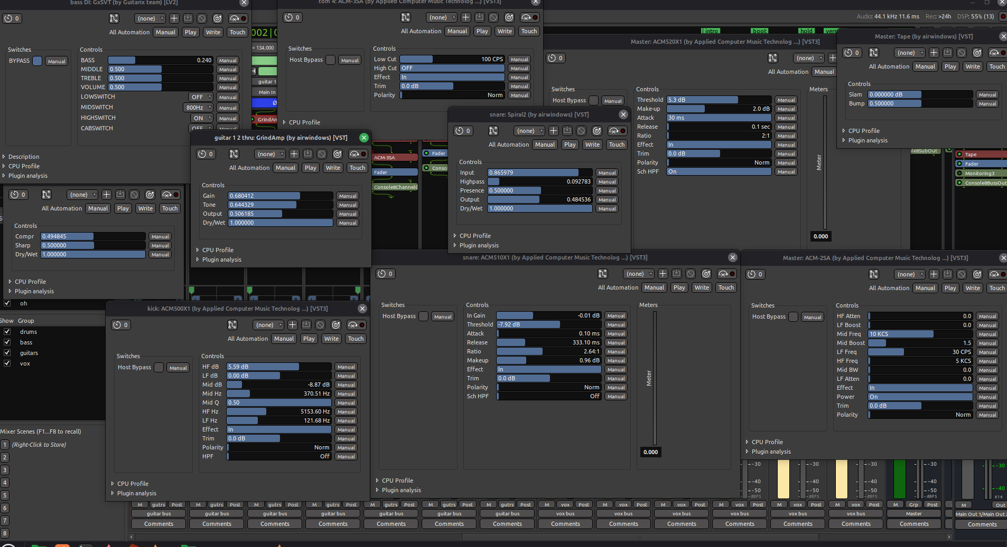Screen dimensions: 1007x547
Task: Click delete preset icon in Master ACM-2SA window
Action: click(x=962, y=274)
